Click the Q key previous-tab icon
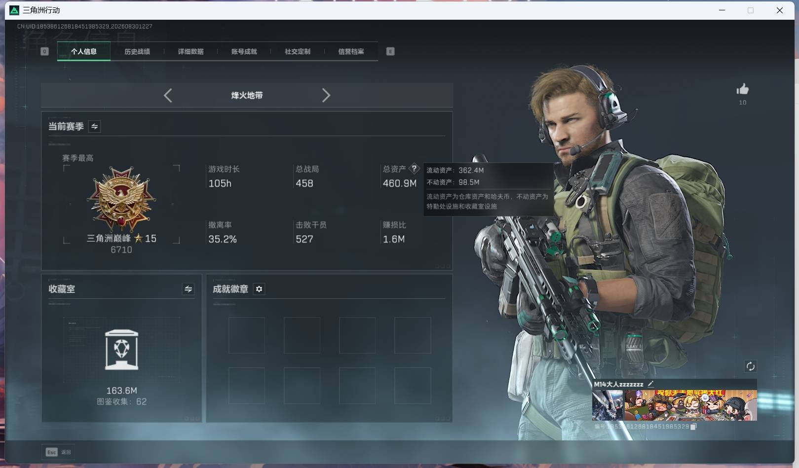The image size is (799, 468). coord(44,51)
